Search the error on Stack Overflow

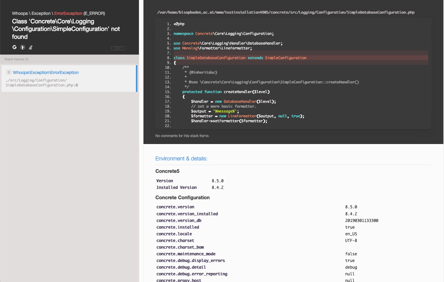click(x=31, y=47)
